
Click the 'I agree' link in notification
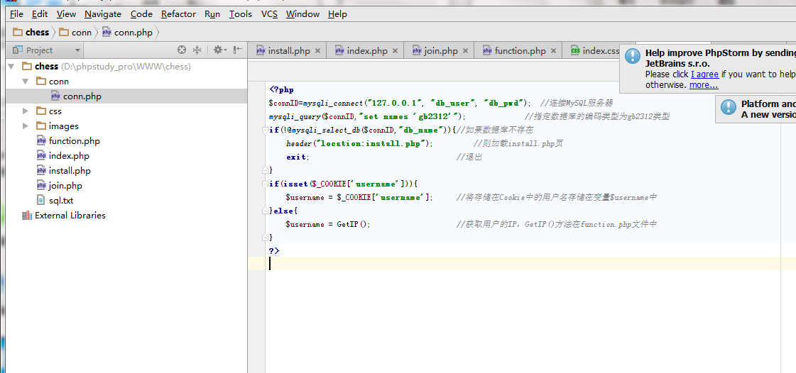(704, 74)
